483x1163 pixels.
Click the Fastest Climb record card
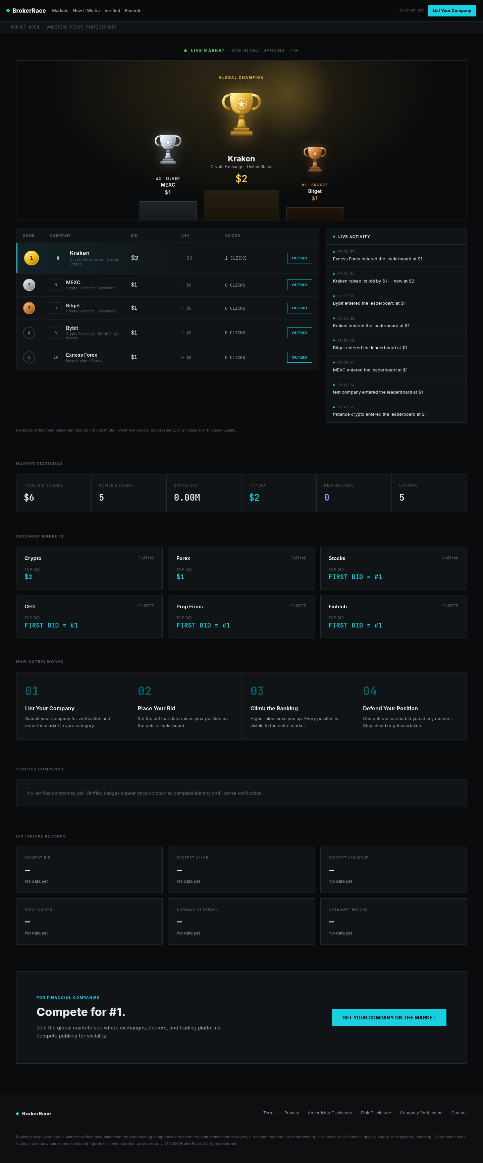(241, 869)
